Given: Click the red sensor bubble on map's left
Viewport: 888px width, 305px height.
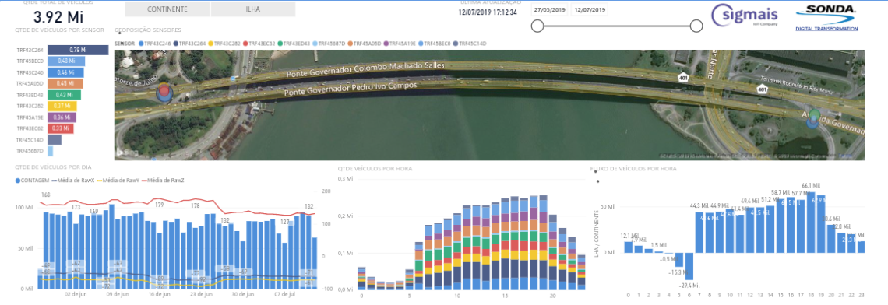Looking at the screenshot, I should [165, 90].
